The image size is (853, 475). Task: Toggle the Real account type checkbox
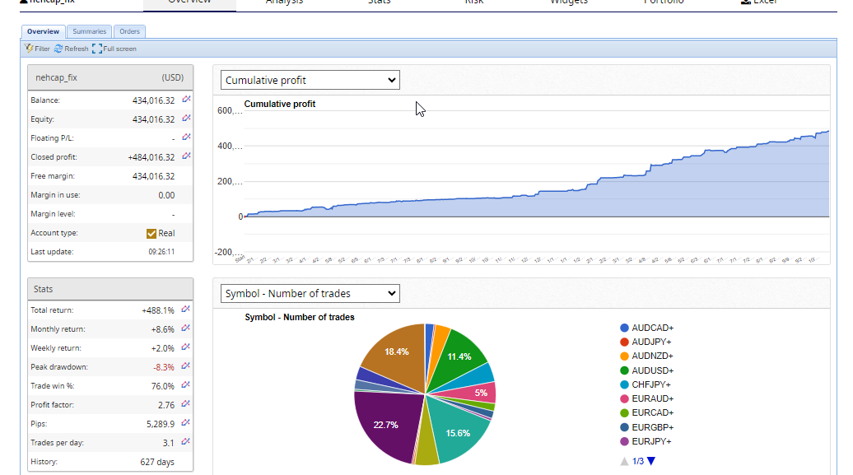(151, 233)
